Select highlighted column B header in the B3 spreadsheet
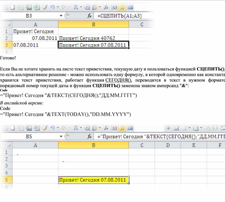Viewport: 225px width, 202px height. click(x=93, y=24)
